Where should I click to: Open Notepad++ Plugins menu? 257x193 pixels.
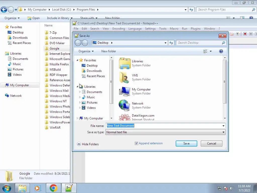coord(196,29)
